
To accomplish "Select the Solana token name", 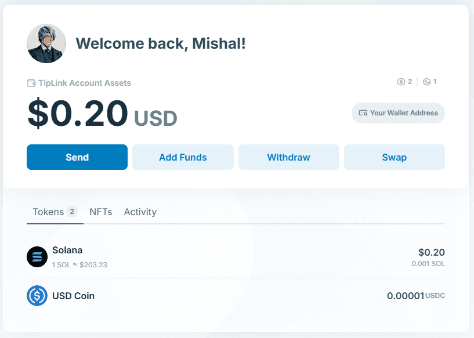I will click(67, 250).
